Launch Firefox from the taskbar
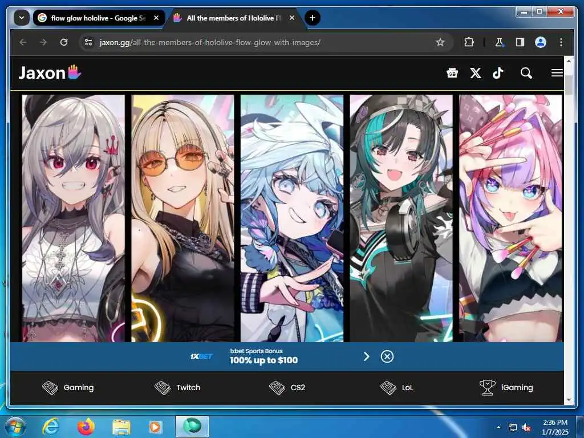 click(86, 427)
